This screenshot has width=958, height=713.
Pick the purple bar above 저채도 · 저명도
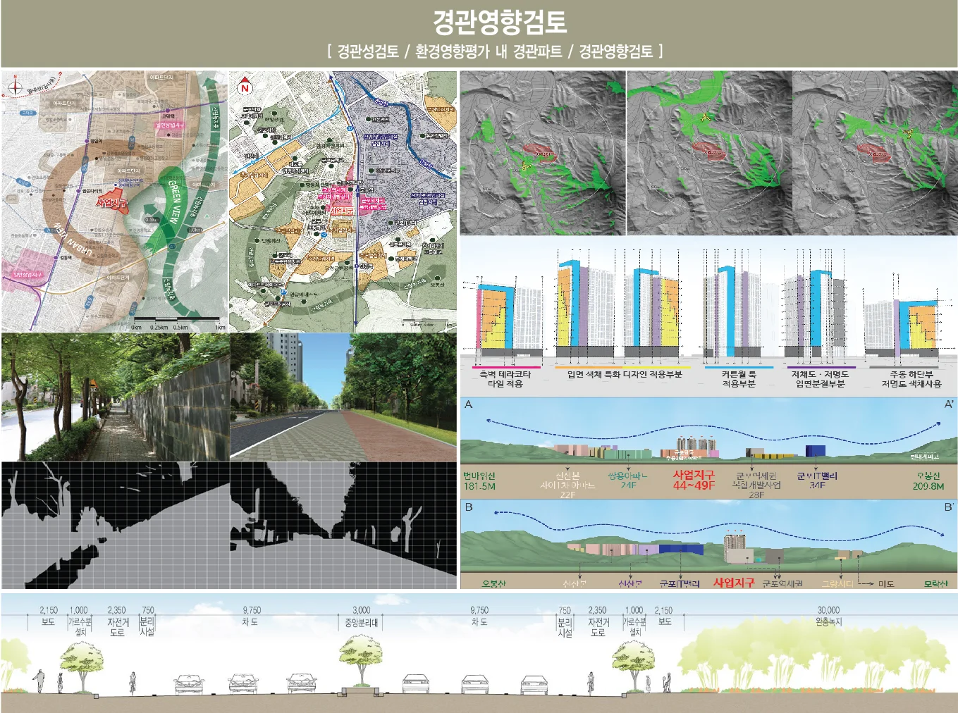click(x=820, y=367)
